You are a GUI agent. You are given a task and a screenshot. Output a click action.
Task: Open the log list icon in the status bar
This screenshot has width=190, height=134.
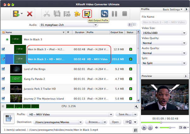[x=136, y=130]
